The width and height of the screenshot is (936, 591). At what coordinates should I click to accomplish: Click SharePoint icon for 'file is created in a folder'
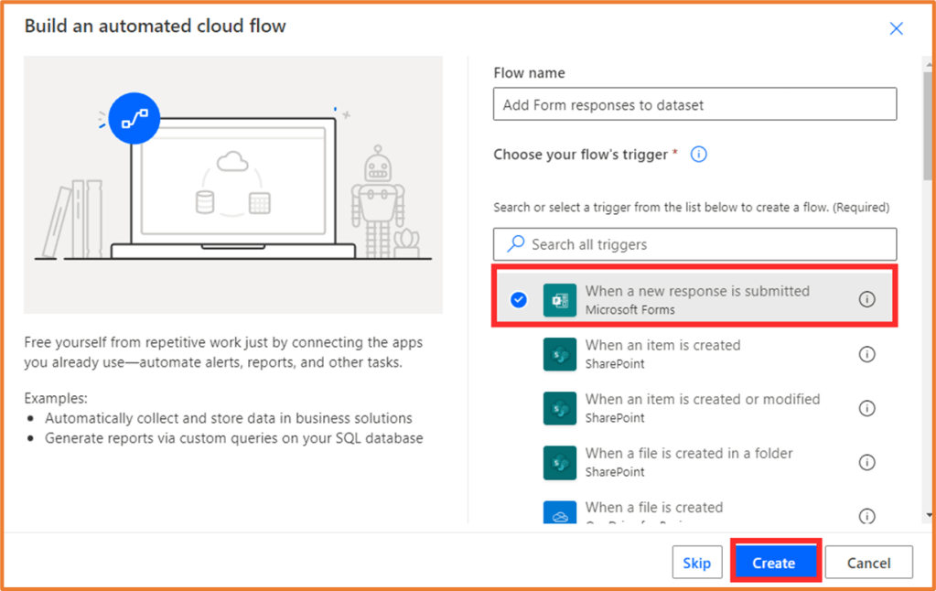(x=559, y=462)
